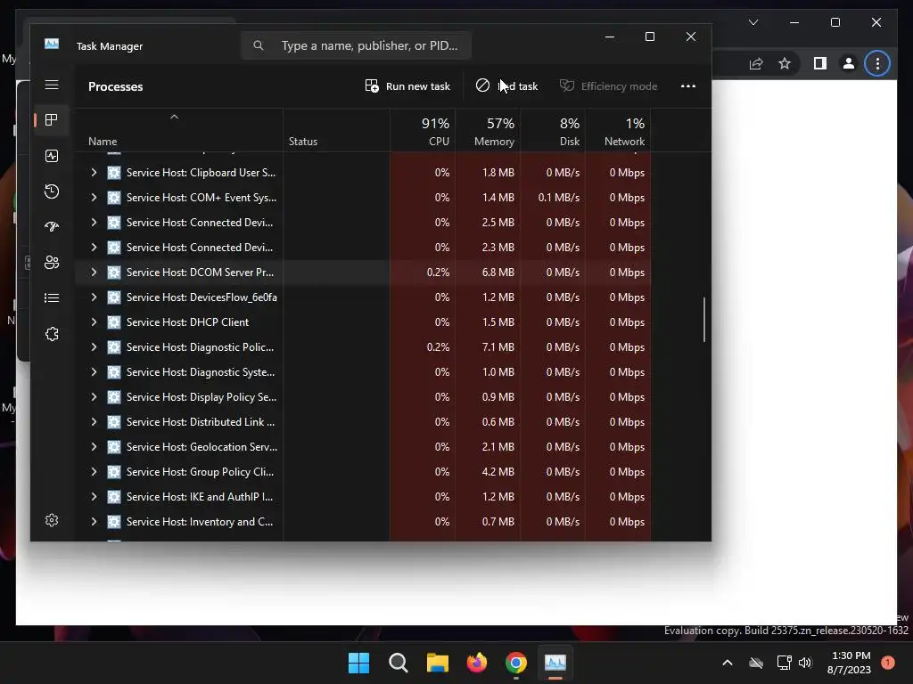Screen dimensions: 913x684
Task: Open the notification badge in taskbar
Action: (x=888, y=663)
